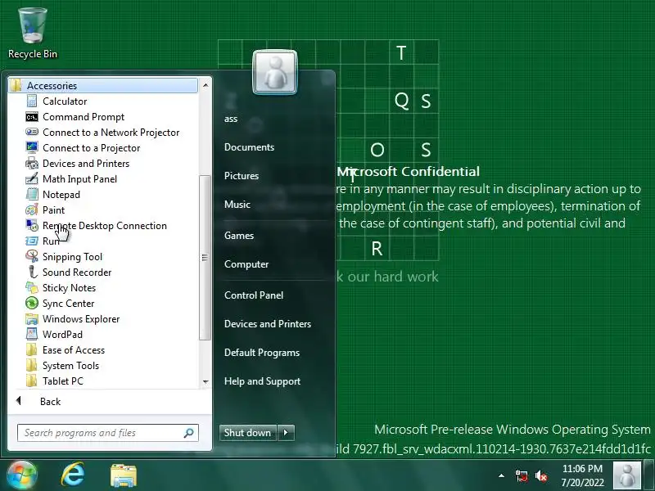The image size is (655, 491).
Task: Click the programs list scroll up arrow
Action: coord(206,86)
